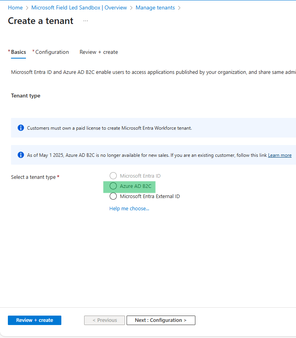Select Microsoft Entra External ID radio option
Viewport: 296px width, 338px height.
pyautogui.click(x=113, y=196)
